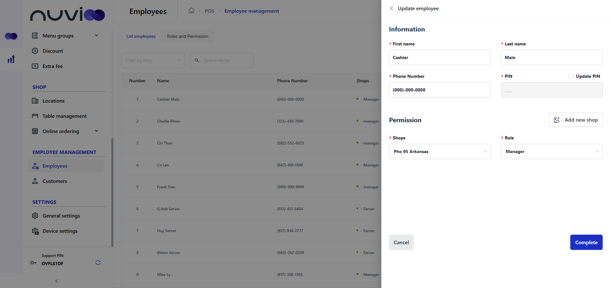The width and height of the screenshot is (610, 288).
Task: Select the Menu groups icon
Action: pyautogui.click(x=35, y=36)
